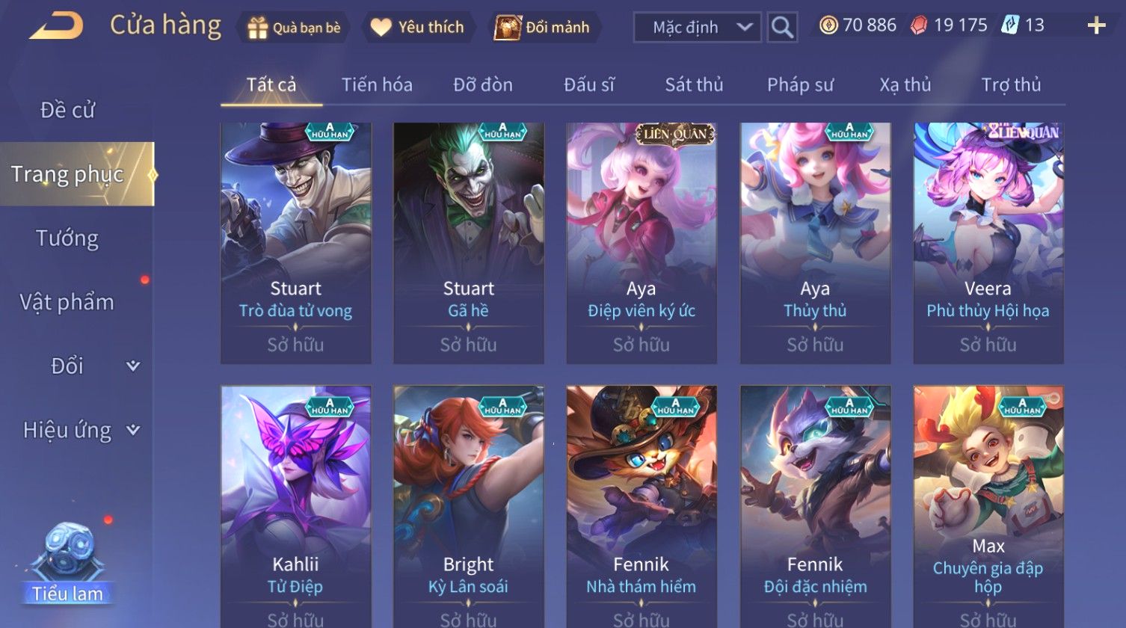Image resolution: width=1126 pixels, height=628 pixels.
Task: Open Tướng in the sidebar
Action: coord(67,238)
